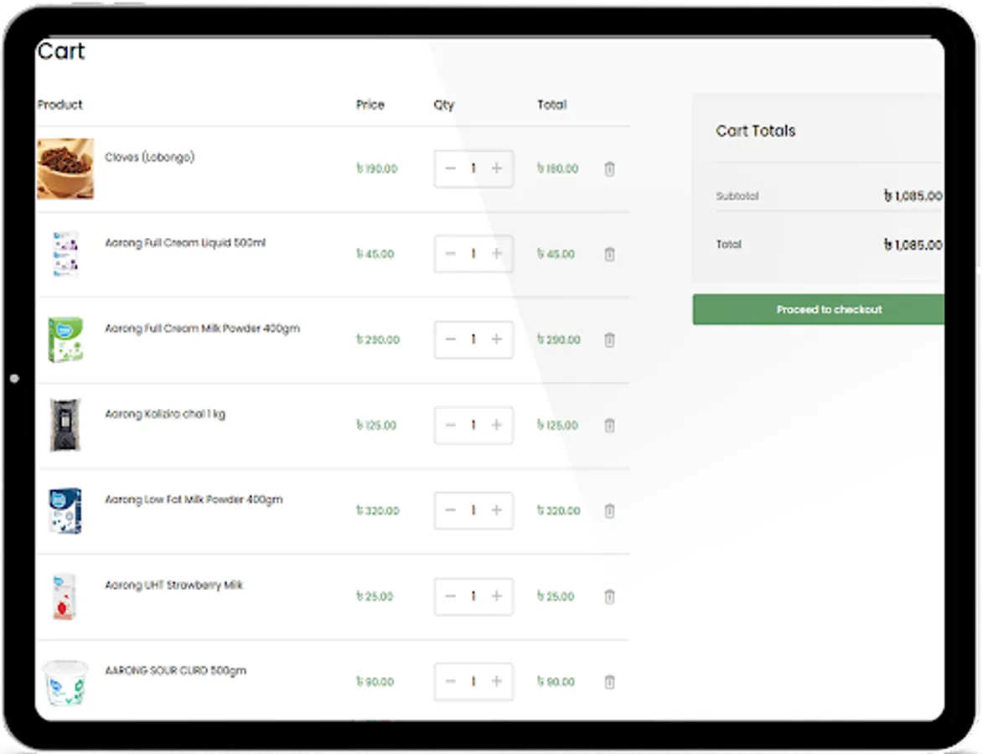This screenshot has height=754, width=983.
Task: Click the Proceed to checkout button
Action: click(818, 309)
